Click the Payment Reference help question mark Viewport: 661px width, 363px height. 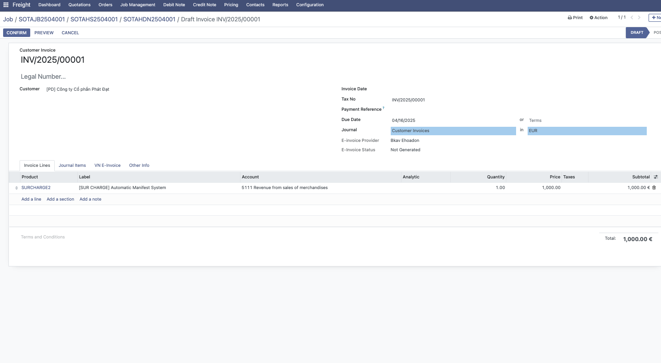(x=384, y=108)
